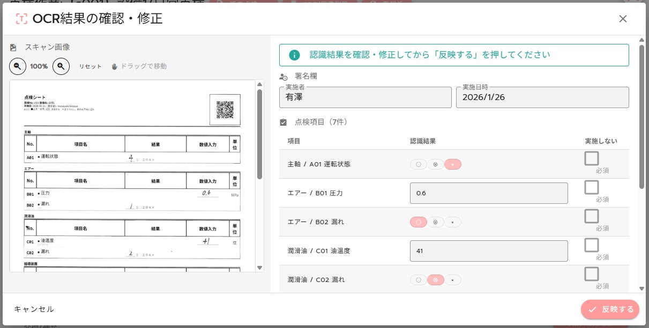Edit the 実施者 name field
The height and width of the screenshot is (328, 649).
tap(364, 97)
